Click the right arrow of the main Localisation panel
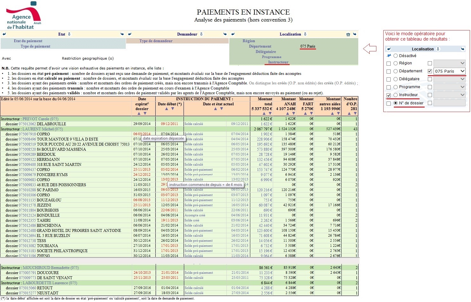This screenshot has width=471, height=302. 355,34
